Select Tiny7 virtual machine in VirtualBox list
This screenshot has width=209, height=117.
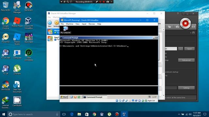53,39
